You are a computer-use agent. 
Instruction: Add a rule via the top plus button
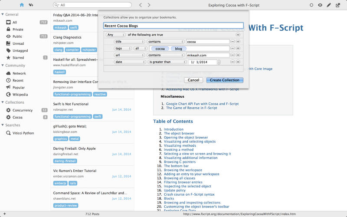(x=238, y=35)
